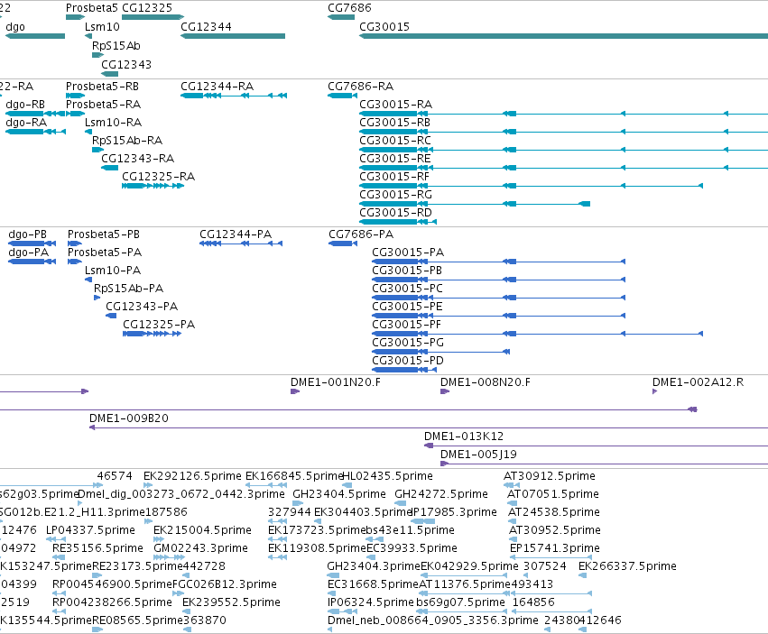Select the DME1-009B20 BAC label
Image resolution: width=768 pixels, height=634 pixels.
[x=129, y=418]
